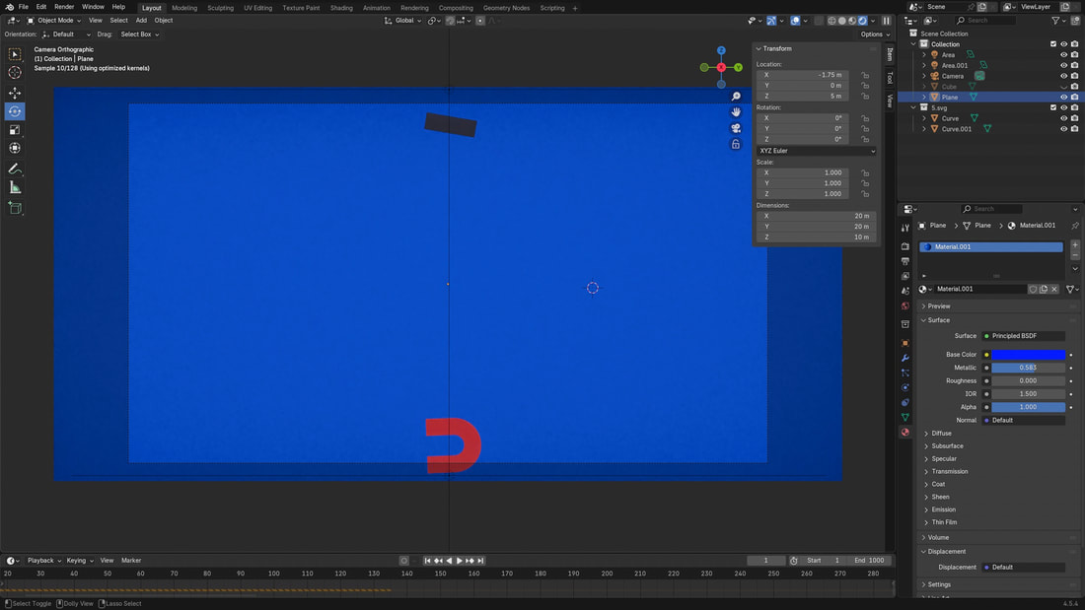This screenshot has height=610, width=1085.
Task: Switch to the Shading workspace tab
Action: click(341, 8)
